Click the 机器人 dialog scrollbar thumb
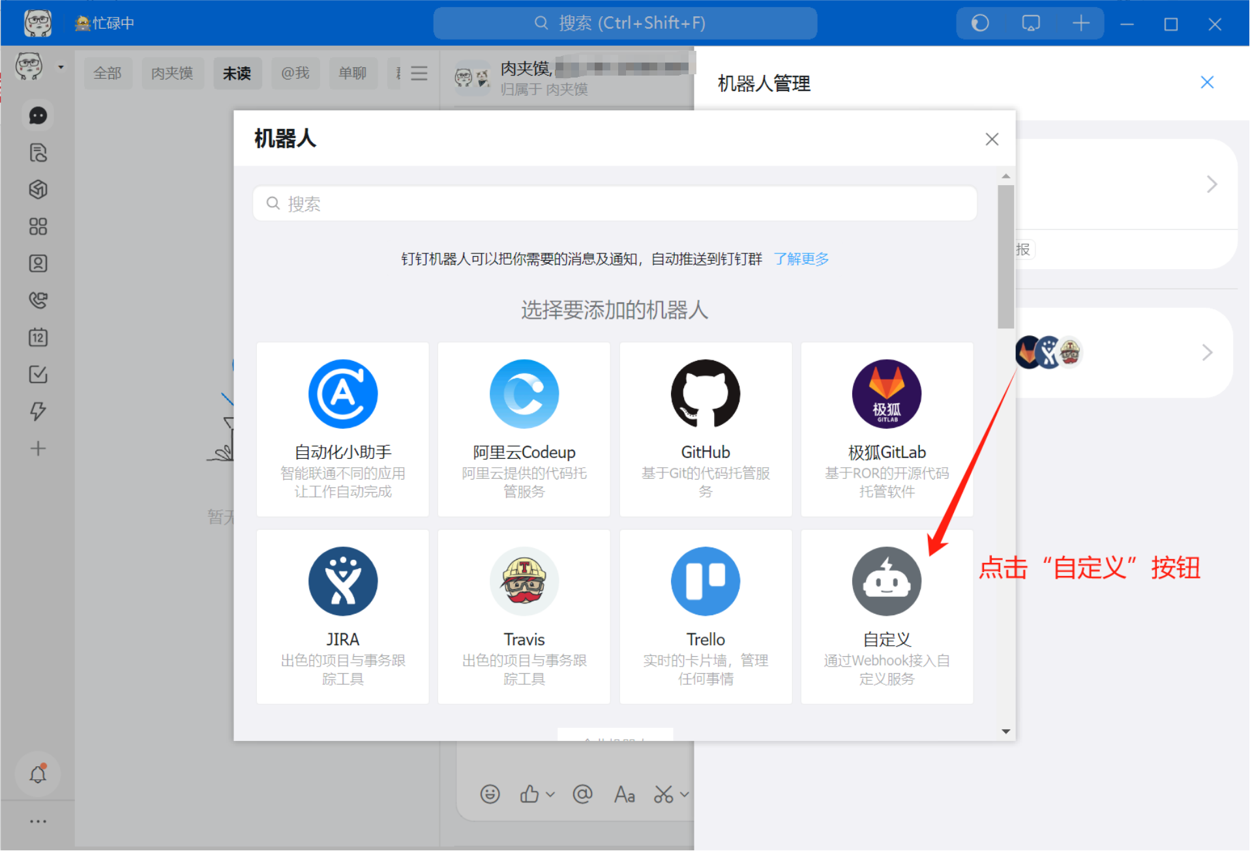1250x851 pixels. pyautogui.click(x=1005, y=257)
